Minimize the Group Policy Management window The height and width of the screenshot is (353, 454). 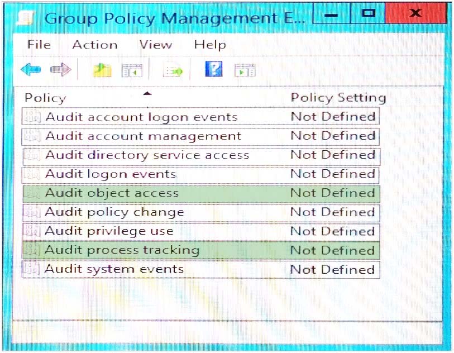(332, 13)
